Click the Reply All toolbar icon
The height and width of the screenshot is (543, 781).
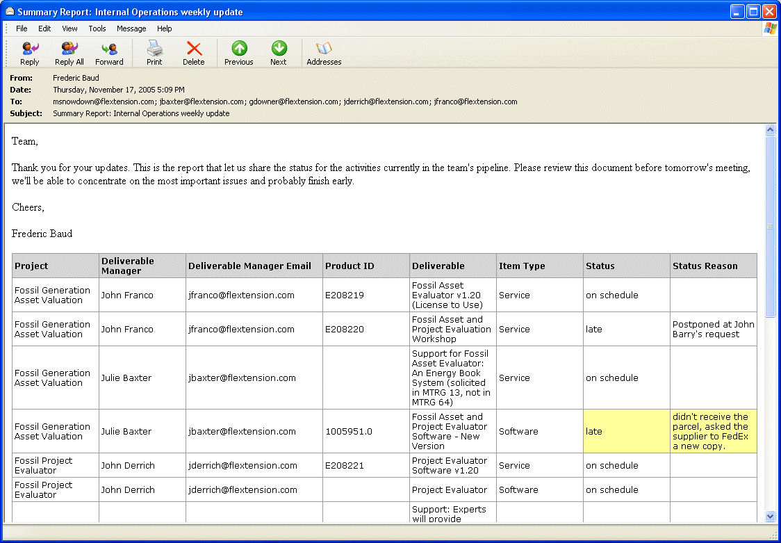[x=69, y=54]
